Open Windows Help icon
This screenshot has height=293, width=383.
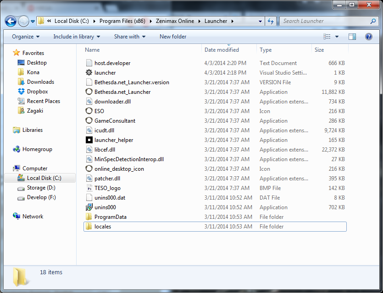369,37
